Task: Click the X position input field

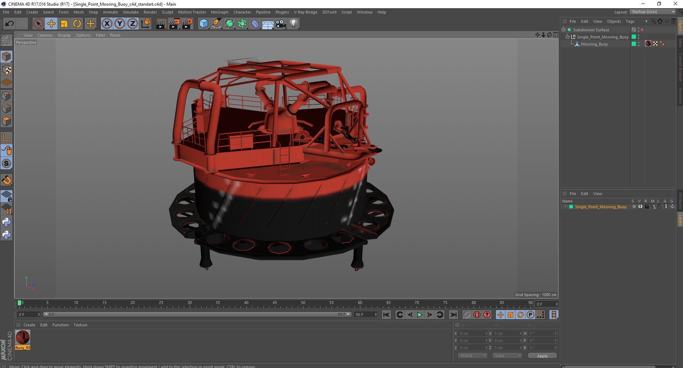Action: (x=473, y=333)
